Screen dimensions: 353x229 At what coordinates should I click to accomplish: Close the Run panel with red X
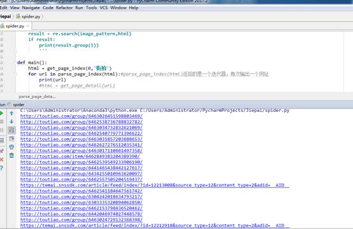coord(1,160)
